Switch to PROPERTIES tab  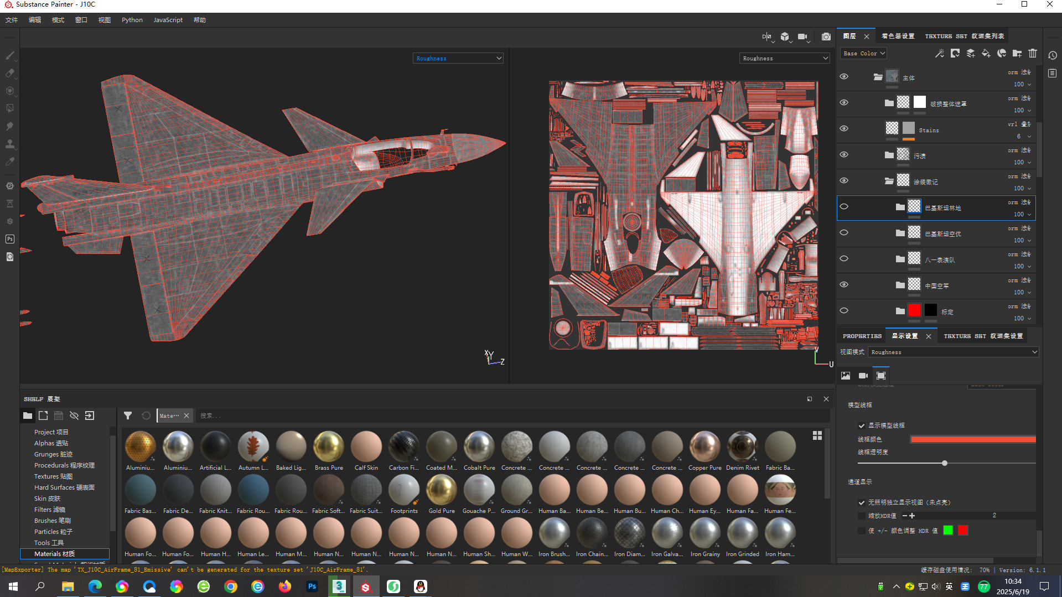coord(862,336)
